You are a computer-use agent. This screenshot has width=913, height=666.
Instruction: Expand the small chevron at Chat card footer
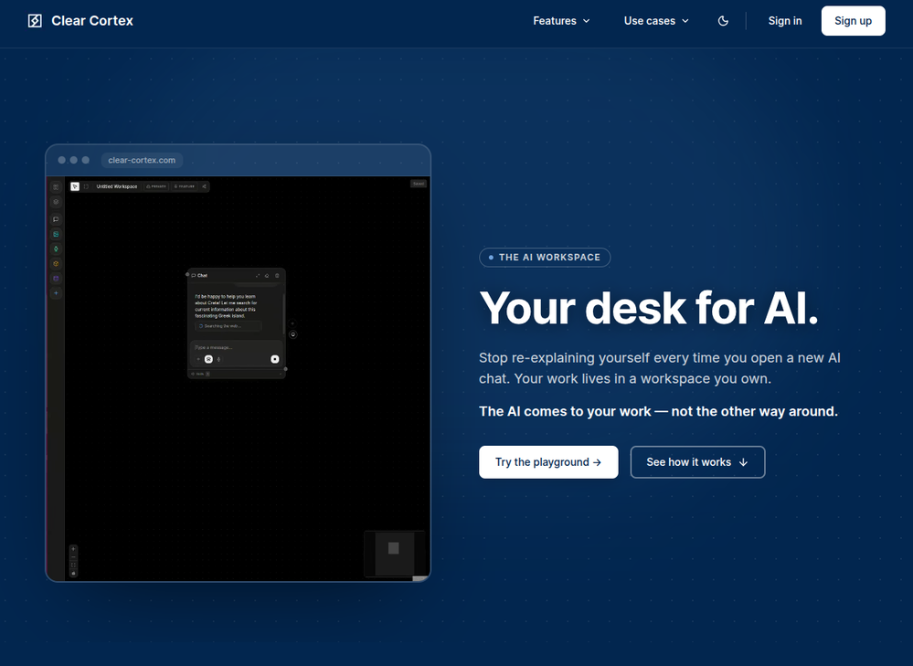[x=281, y=375]
